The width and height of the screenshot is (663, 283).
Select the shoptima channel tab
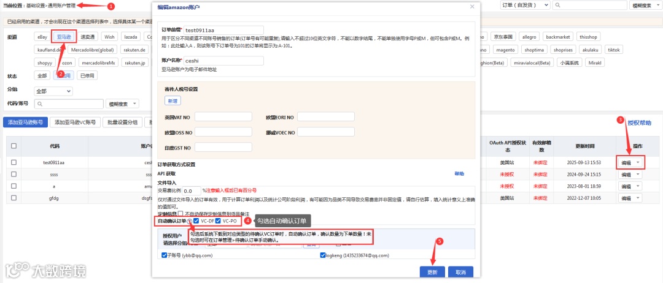pos(535,50)
